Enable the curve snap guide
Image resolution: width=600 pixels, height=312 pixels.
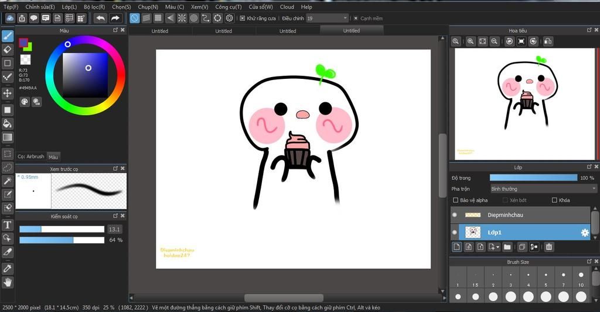pos(206,18)
